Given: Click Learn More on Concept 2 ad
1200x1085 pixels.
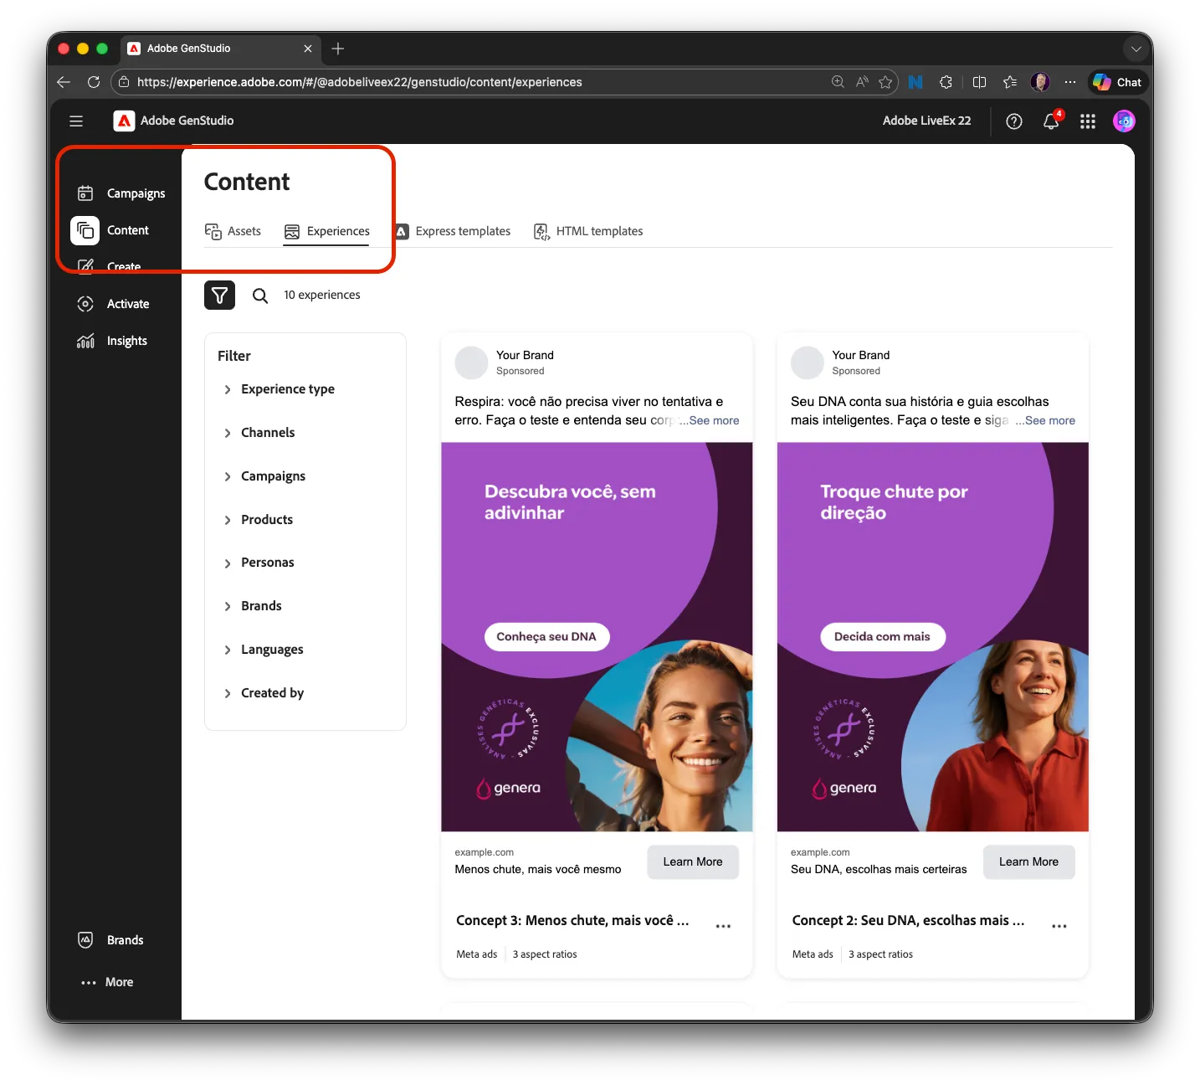Looking at the screenshot, I should pyautogui.click(x=1028, y=861).
